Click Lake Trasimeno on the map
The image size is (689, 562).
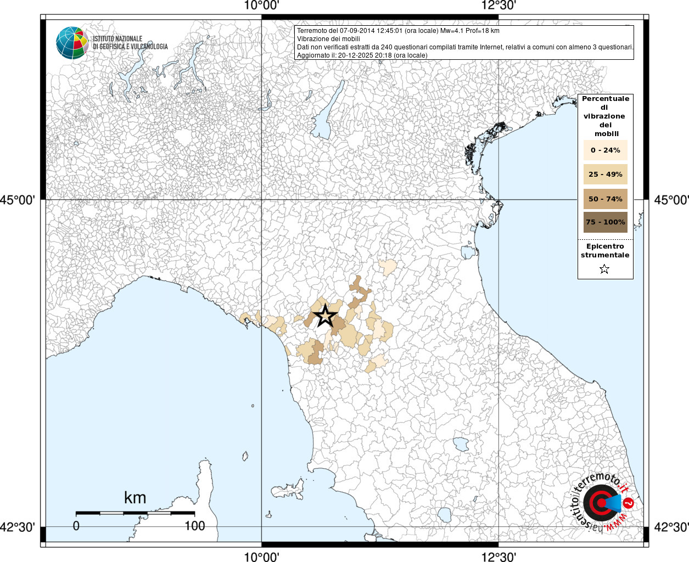461,444
